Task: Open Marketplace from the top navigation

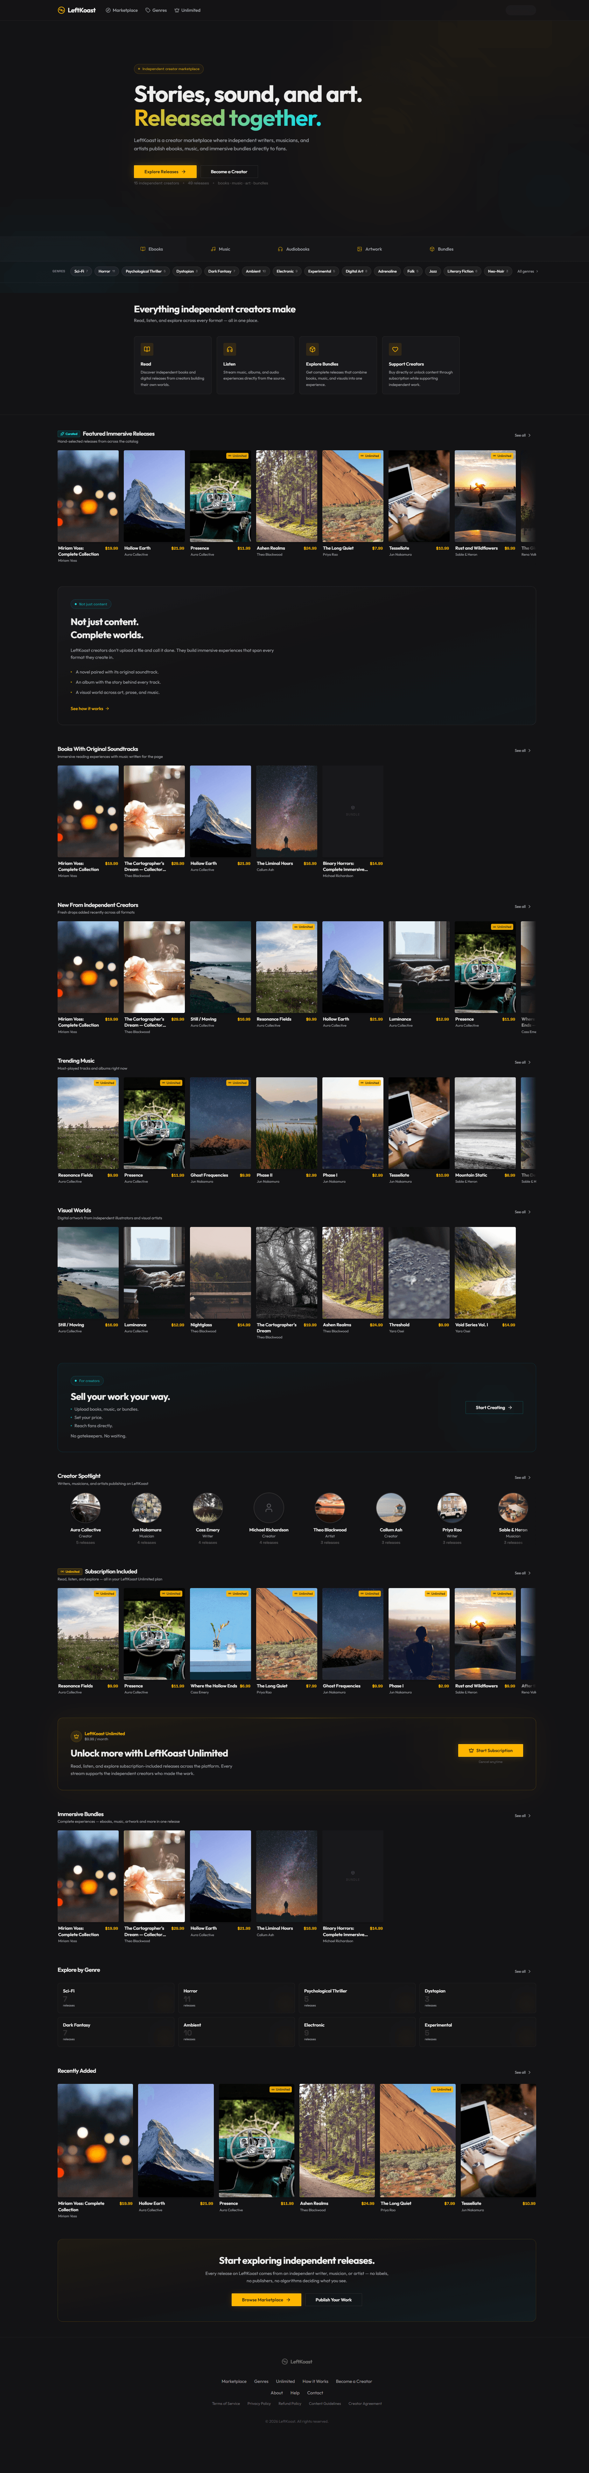Action: pos(122,11)
